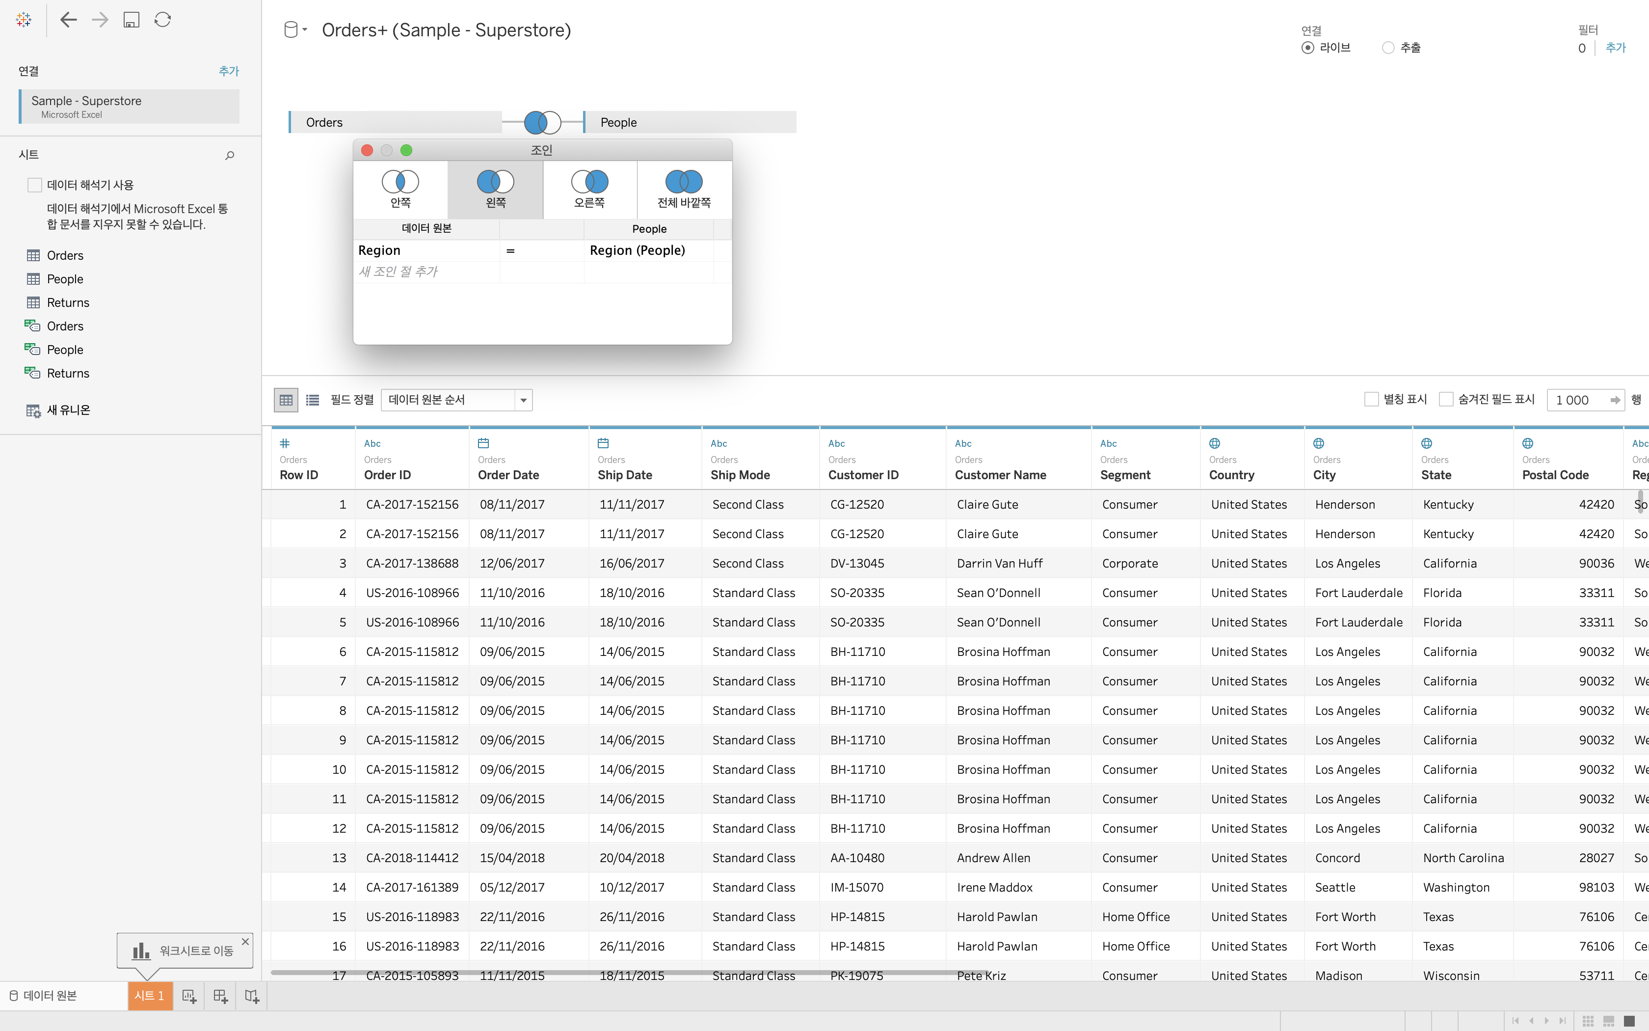Click the rows arrow apply icon

point(1615,400)
